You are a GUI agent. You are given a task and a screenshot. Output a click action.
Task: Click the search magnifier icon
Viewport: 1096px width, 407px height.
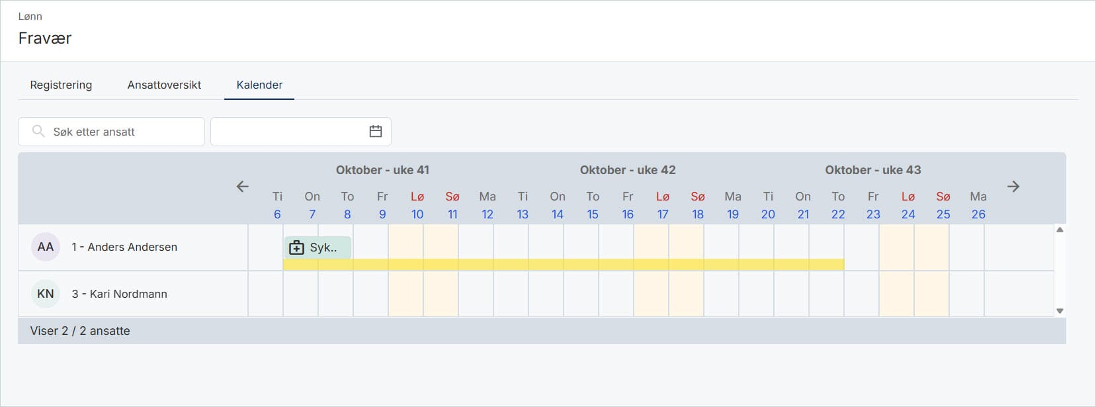pos(38,131)
